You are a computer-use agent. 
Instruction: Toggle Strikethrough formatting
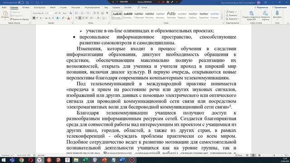coord(46,18)
